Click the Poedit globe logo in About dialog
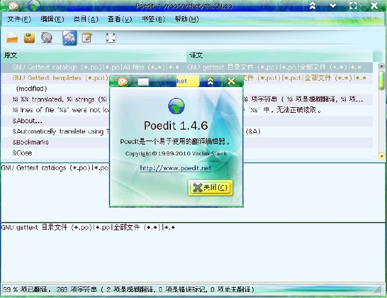 [x=176, y=106]
